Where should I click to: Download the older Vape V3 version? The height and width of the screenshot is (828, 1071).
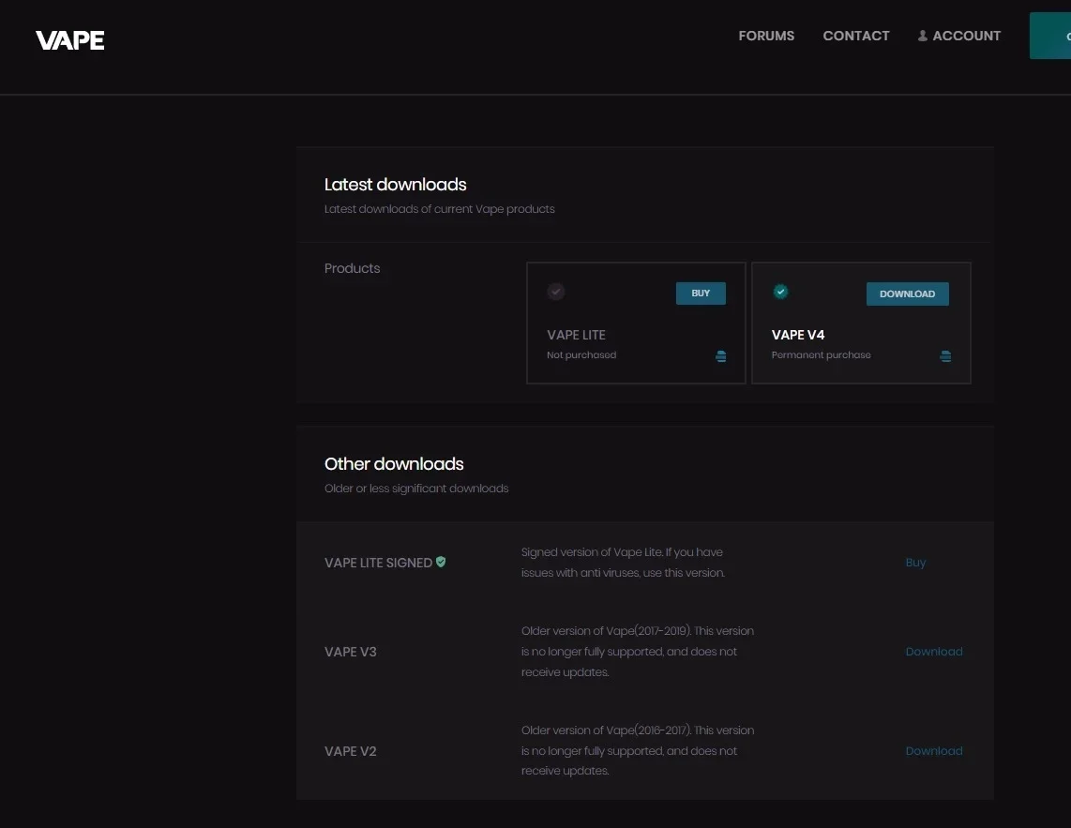coord(934,652)
